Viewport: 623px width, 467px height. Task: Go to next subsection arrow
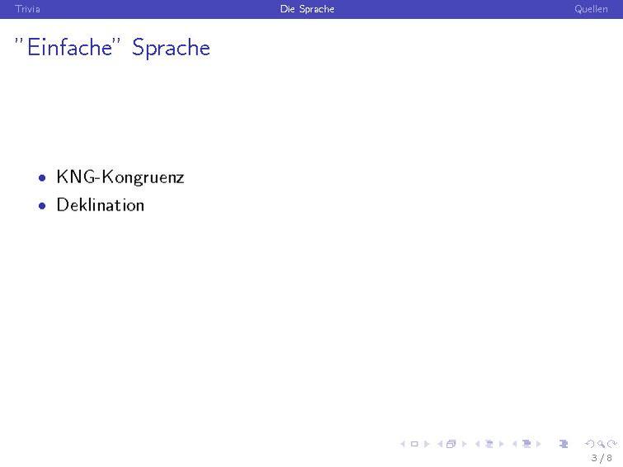tap(501, 444)
